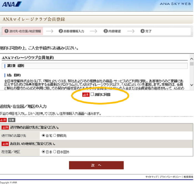Click the 送付先・在住国/地区の入力 heading
This screenshot has height=188, width=194.
click(23, 106)
